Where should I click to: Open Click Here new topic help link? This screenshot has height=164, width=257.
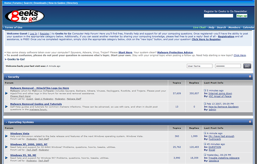(240, 55)
